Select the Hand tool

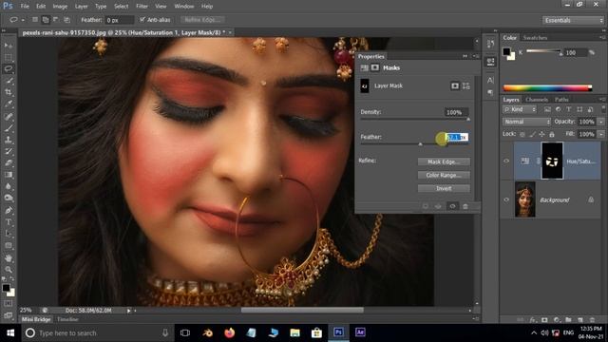[9, 257]
